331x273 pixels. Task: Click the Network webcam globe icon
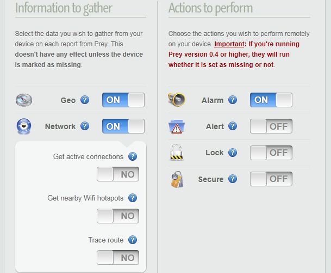pyautogui.click(x=23, y=126)
